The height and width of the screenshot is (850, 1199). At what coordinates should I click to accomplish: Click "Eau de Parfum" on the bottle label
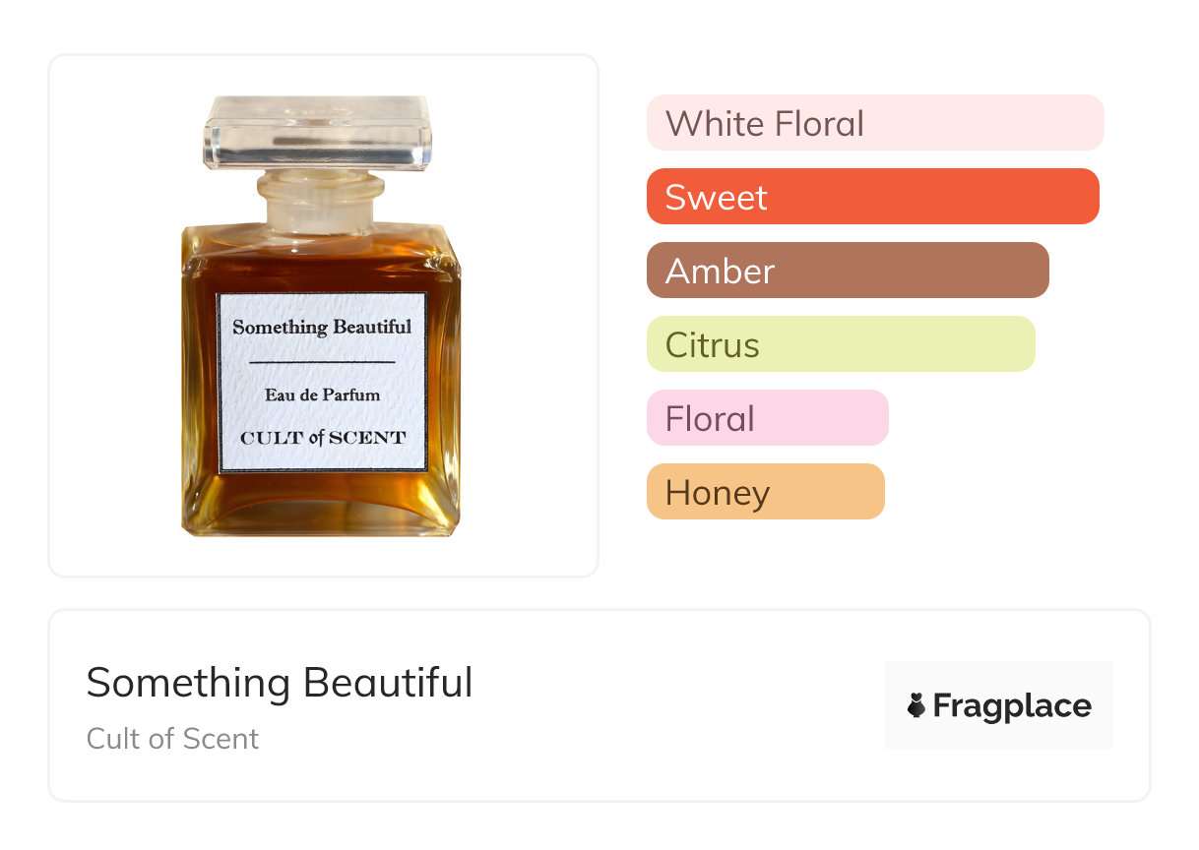coord(322,395)
